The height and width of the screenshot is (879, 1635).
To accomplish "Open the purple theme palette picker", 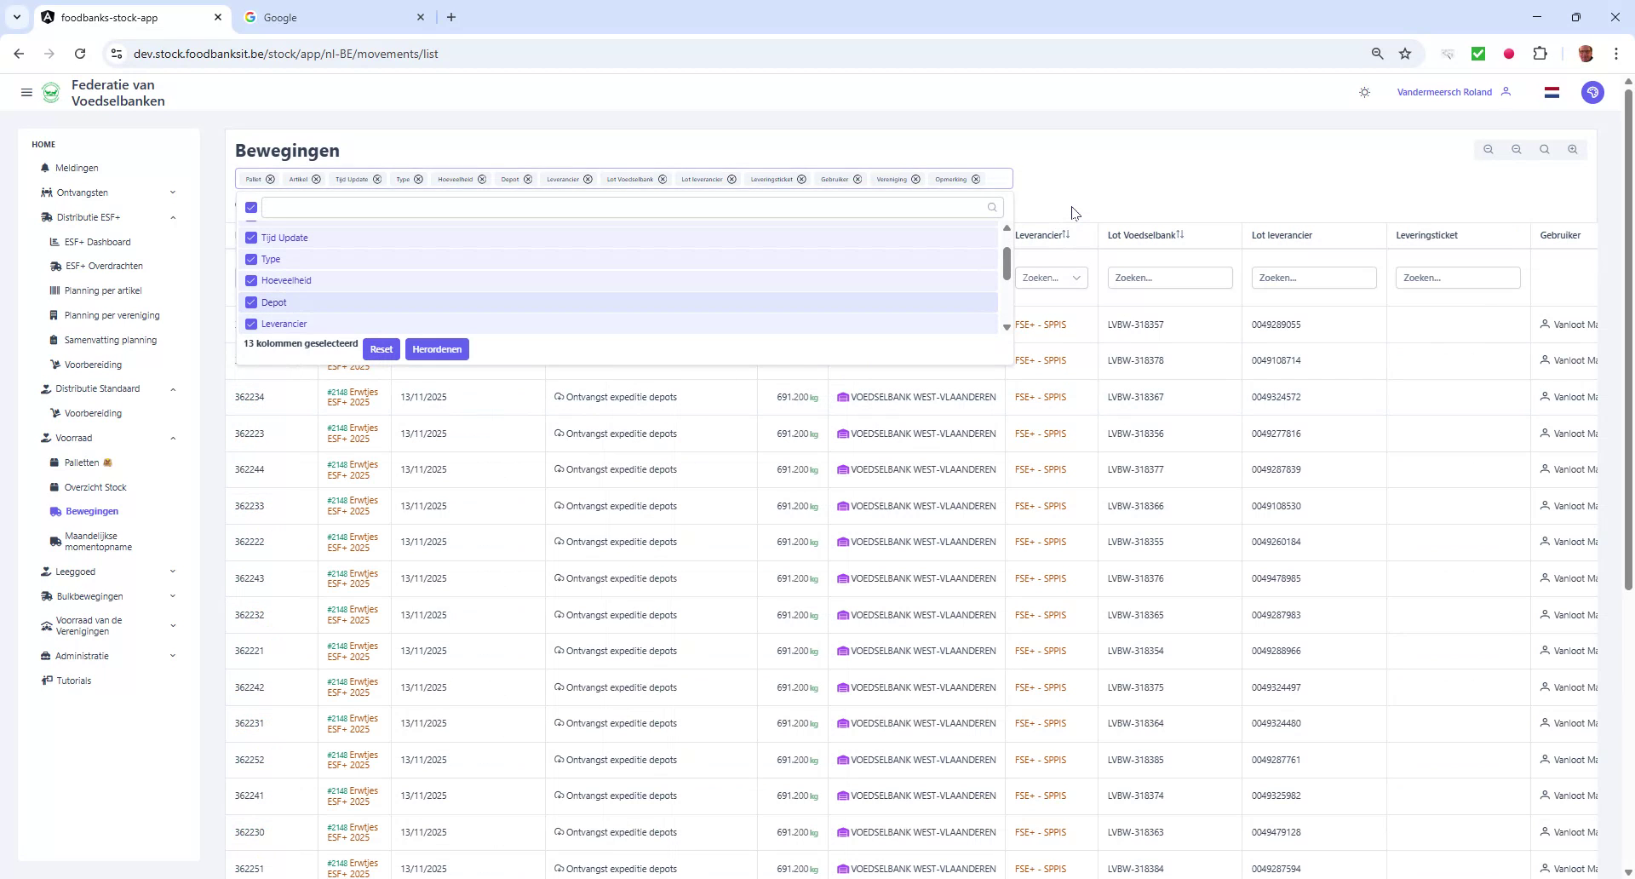I will (1592, 92).
